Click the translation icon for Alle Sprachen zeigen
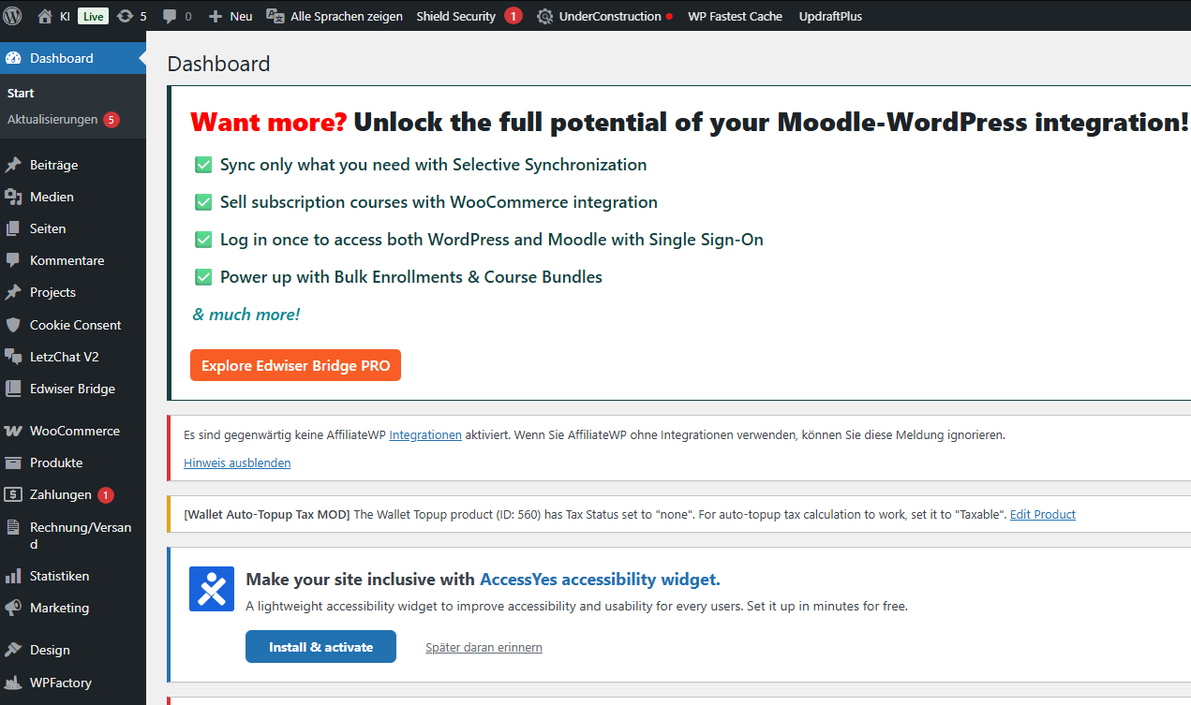The height and width of the screenshot is (705, 1191). coord(275,16)
